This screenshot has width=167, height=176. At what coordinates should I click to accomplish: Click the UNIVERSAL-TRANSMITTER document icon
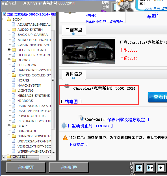pos(14,141)
